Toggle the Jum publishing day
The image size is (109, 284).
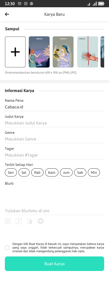(66, 173)
